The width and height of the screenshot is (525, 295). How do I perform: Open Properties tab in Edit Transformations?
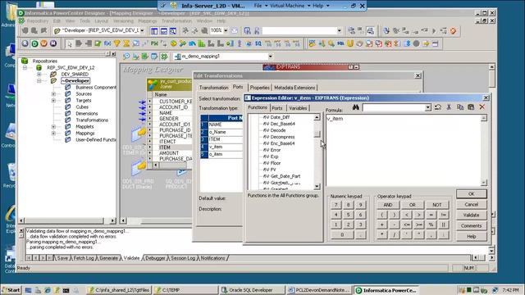(x=259, y=88)
